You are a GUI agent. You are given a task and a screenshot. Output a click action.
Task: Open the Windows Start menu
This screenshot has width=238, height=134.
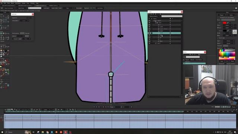pyautogui.click(x=2, y=132)
